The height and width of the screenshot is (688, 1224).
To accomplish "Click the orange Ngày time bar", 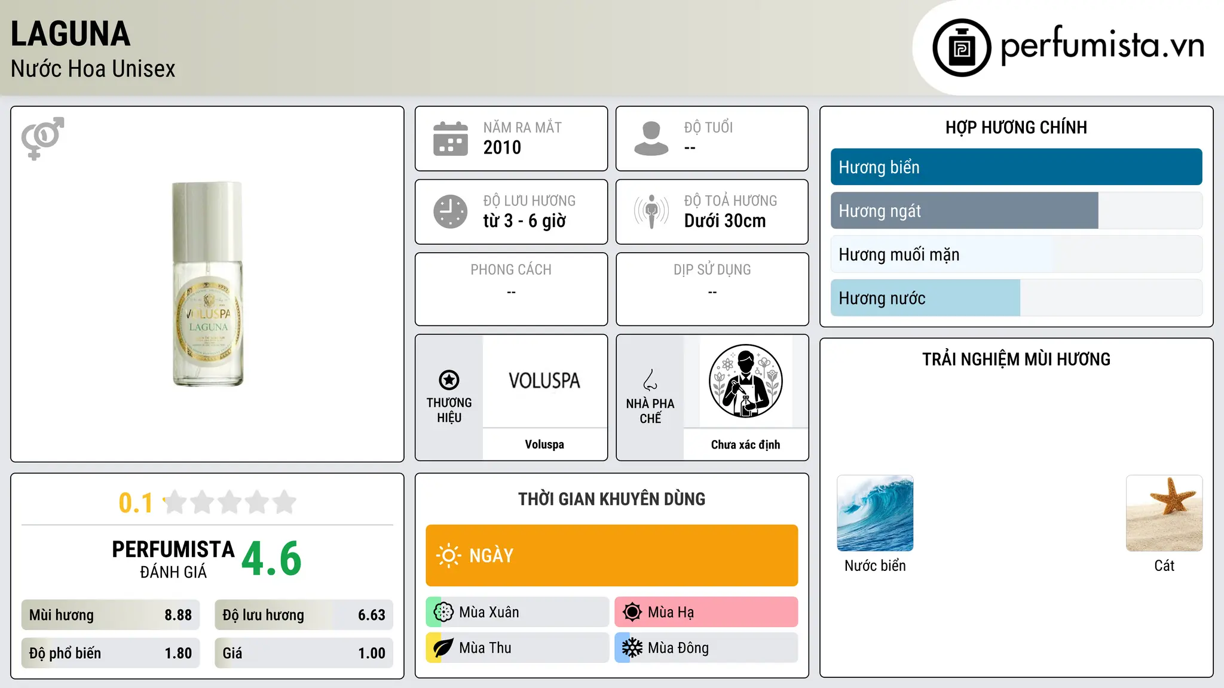I will coord(611,555).
